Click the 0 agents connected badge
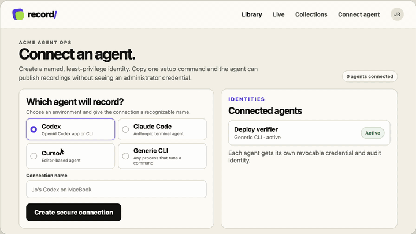 (370, 76)
